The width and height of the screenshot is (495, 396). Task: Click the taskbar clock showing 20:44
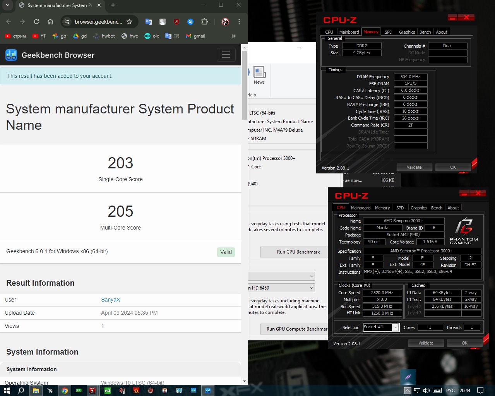tap(465, 390)
